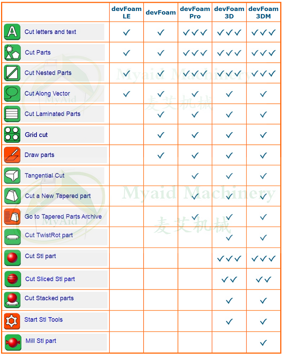Click the Cut Nested Parts icon

click(x=12, y=73)
